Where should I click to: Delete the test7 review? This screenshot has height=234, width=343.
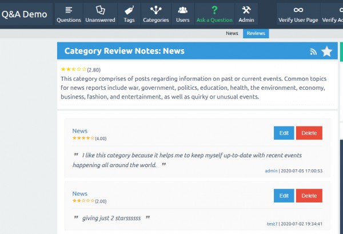309,196
